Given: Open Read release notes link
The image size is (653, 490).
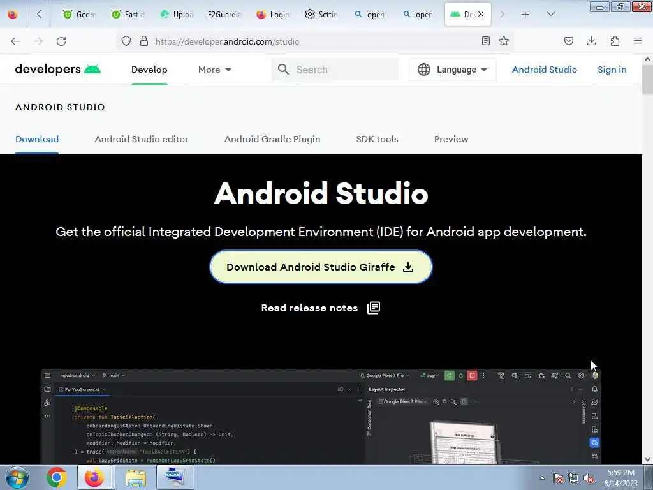Looking at the screenshot, I should pyautogui.click(x=321, y=308).
